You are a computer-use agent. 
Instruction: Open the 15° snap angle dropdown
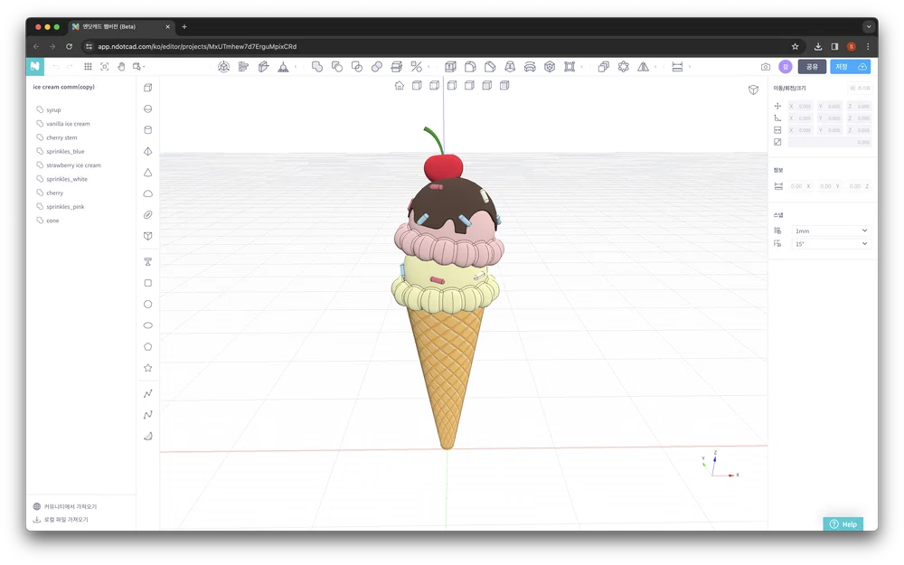(x=829, y=244)
